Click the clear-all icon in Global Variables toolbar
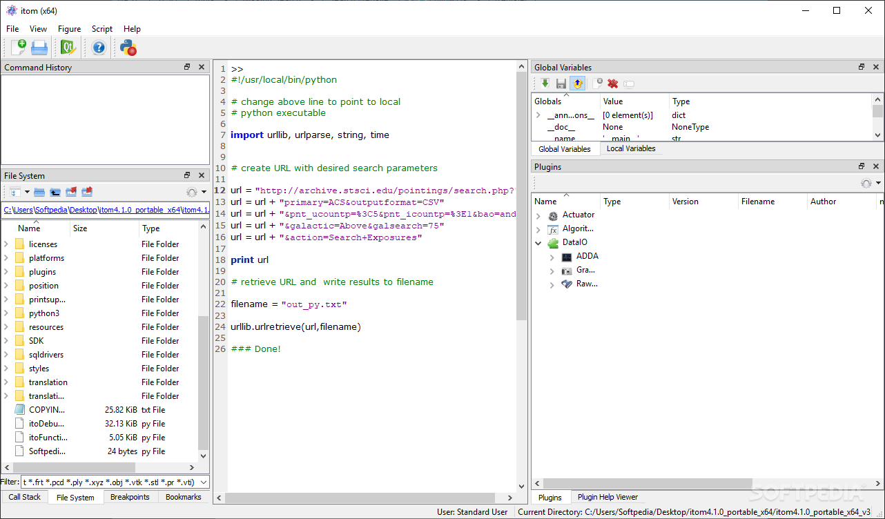The height and width of the screenshot is (519, 885). coord(597,84)
